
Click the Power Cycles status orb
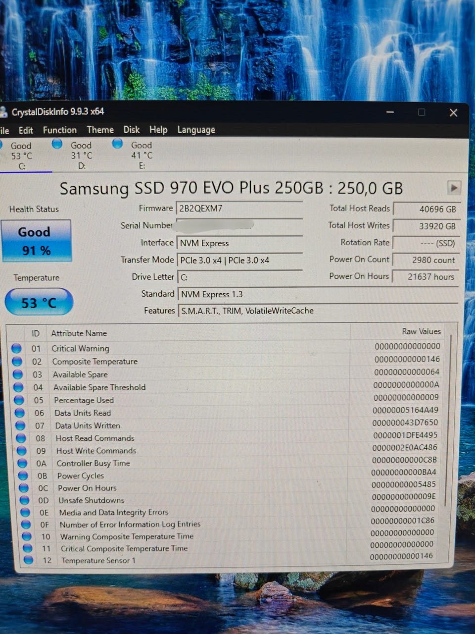coord(23,475)
